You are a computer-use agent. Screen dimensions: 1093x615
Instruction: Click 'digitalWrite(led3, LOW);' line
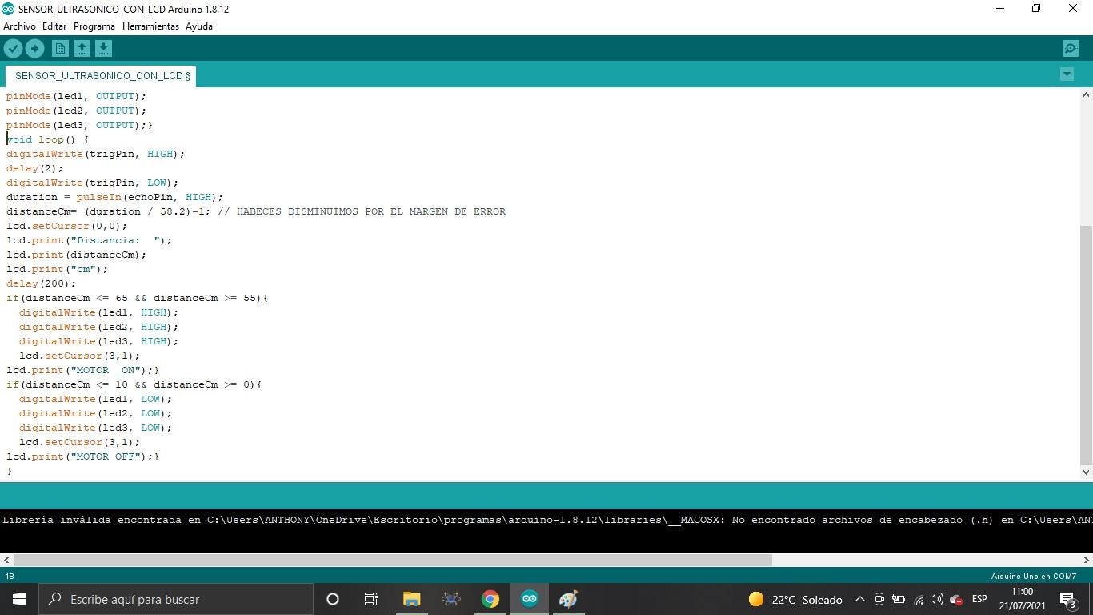coord(95,428)
